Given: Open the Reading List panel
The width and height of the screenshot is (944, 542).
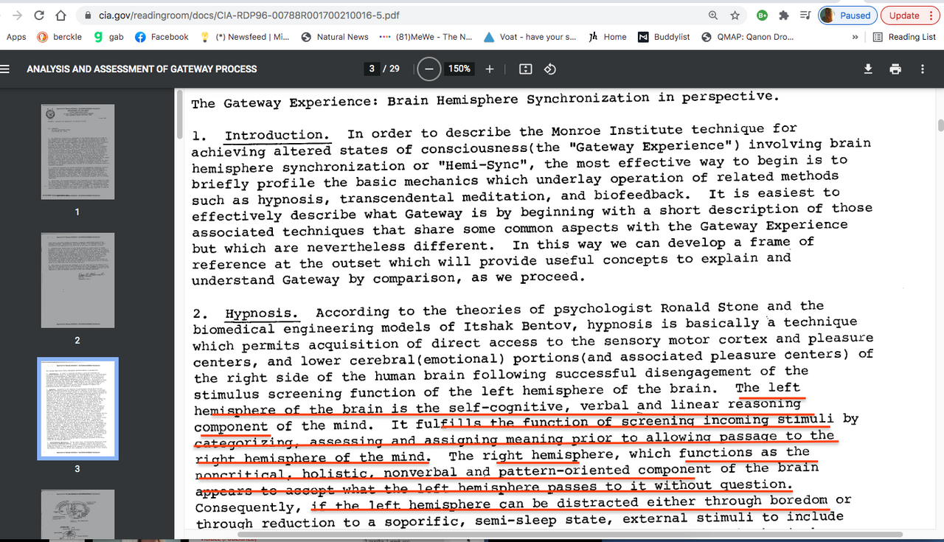Looking at the screenshot, I should [904, 37].
